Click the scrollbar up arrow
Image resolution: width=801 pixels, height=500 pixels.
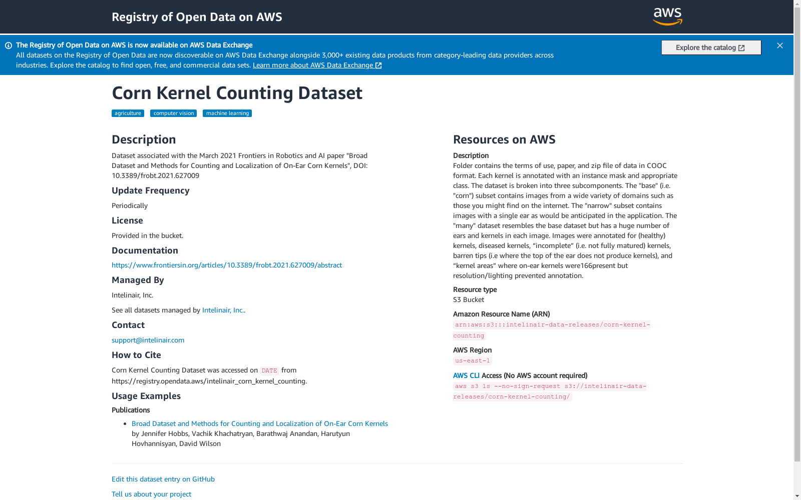pos(797,4)
